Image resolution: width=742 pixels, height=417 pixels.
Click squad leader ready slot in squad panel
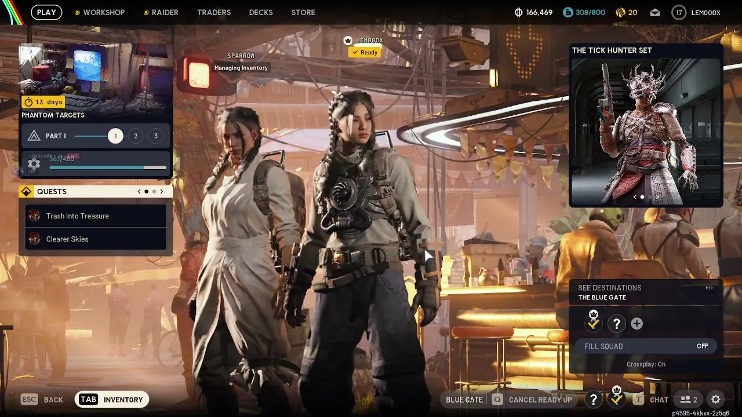tap(594, 322)
